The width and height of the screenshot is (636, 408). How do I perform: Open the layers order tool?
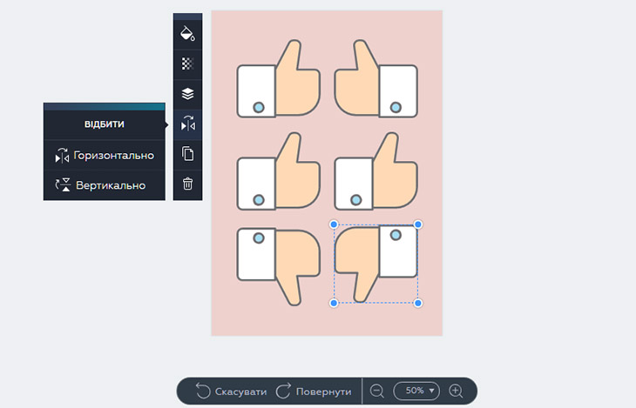[x=187, y=94]
